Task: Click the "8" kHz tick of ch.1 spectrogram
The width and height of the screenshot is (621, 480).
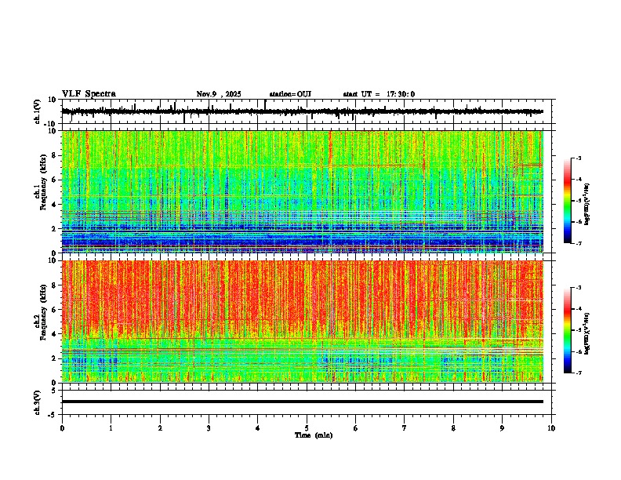Action: point(55,155)
